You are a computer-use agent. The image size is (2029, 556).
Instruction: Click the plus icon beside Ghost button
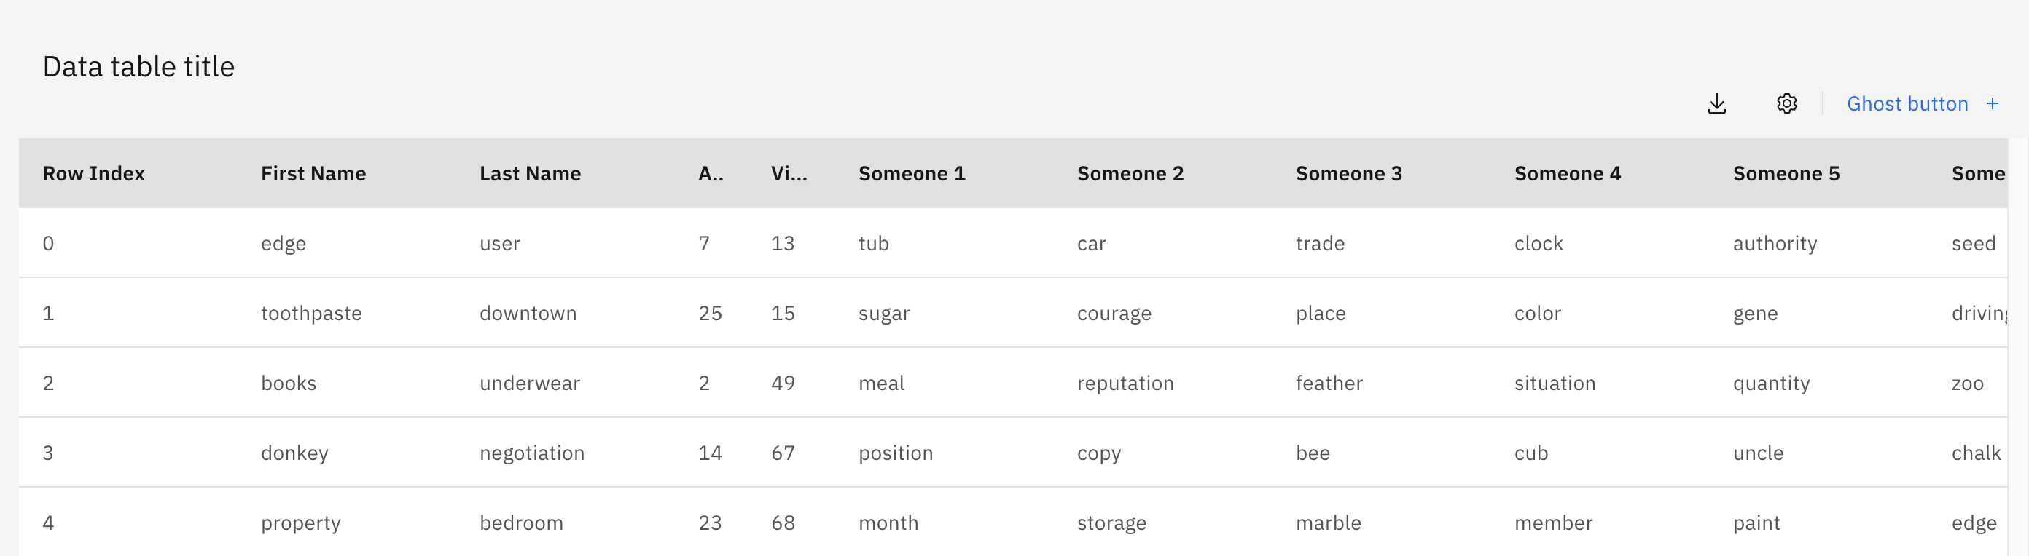(x=1992, y=103)
